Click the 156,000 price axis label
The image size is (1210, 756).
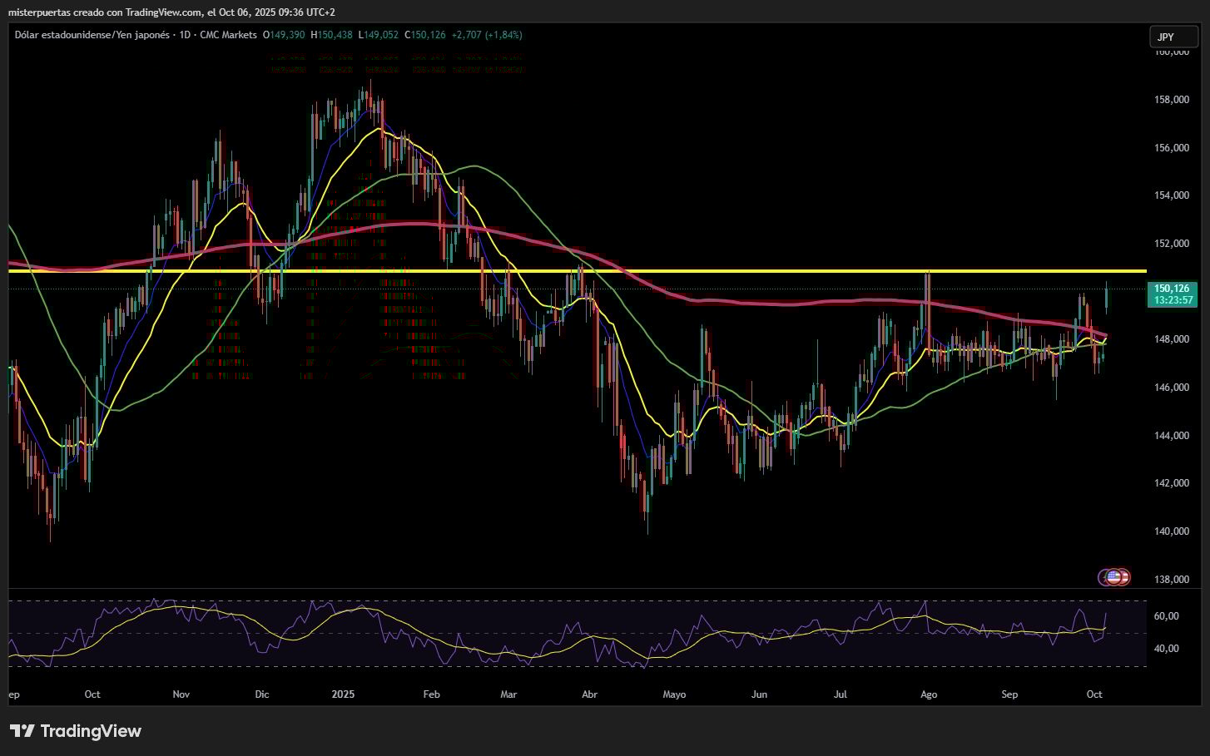pos(1172,148)
